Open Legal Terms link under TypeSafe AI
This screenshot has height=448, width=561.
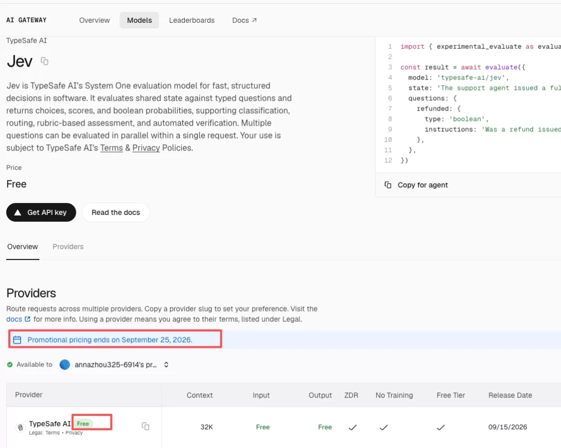[x=52, y=432]
